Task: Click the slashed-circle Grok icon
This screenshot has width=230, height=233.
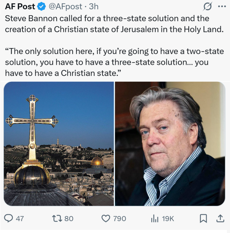Action: [207, 6]
